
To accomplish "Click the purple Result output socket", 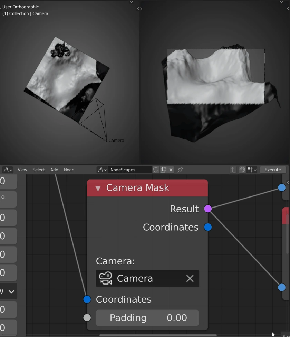I will pyautogui.click(x=208, y=209).
